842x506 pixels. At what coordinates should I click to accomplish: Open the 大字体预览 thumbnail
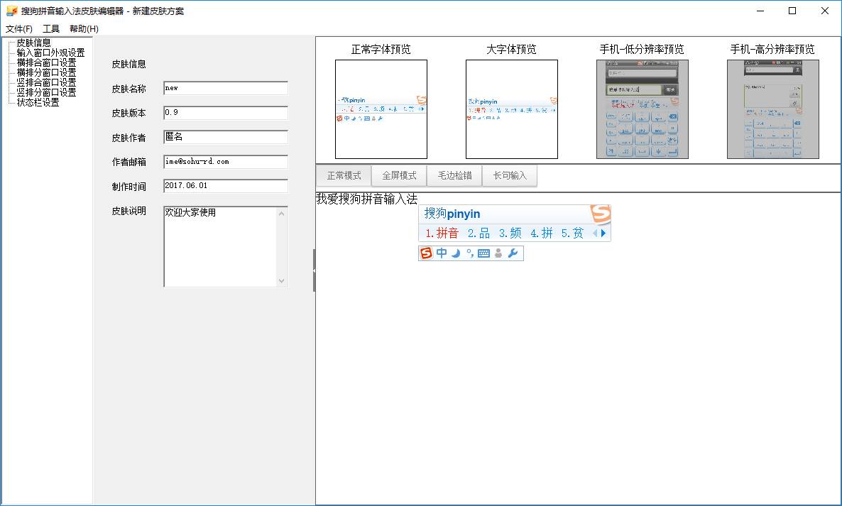512,109
